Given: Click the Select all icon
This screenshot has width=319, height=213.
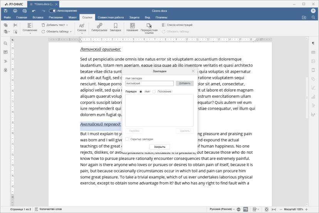Looking at the screenshot, I should tap(15, 32).
